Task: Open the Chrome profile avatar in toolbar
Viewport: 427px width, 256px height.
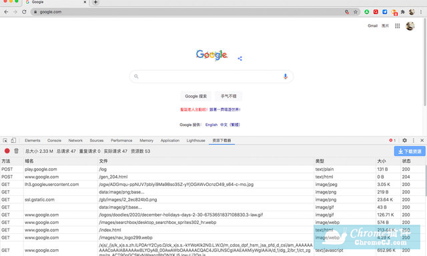Action: click(x=412, y=12)
